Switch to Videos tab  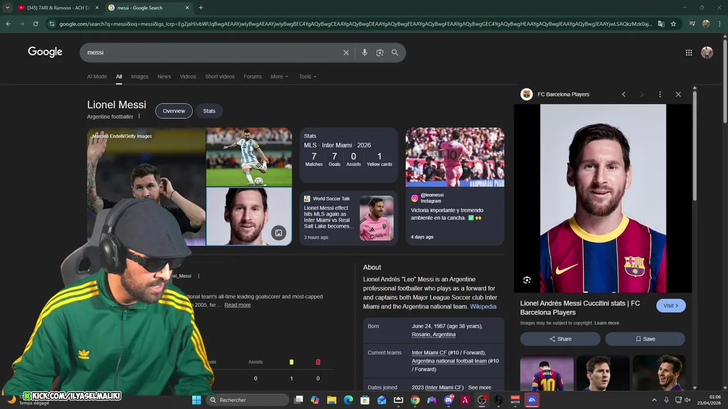(188, 77)
